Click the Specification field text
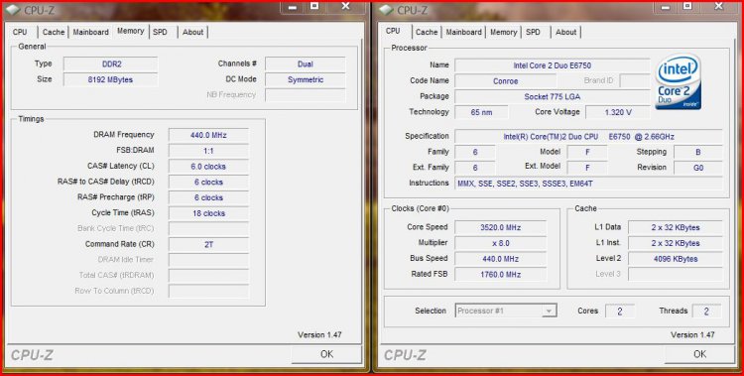The width and height of the screenshot is (744, 376). [588, 137]
